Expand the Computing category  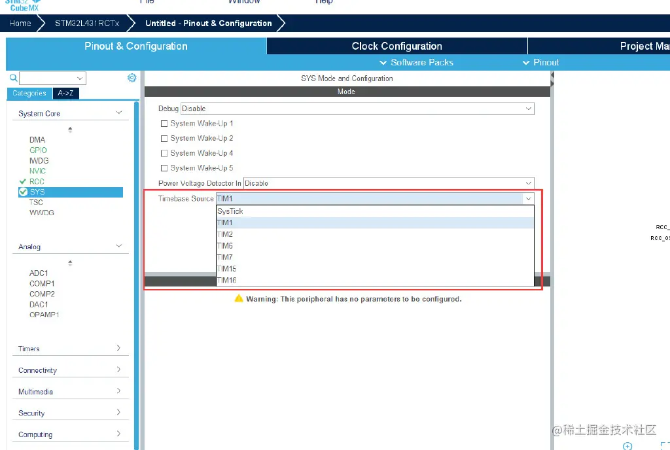pos(119,434)
